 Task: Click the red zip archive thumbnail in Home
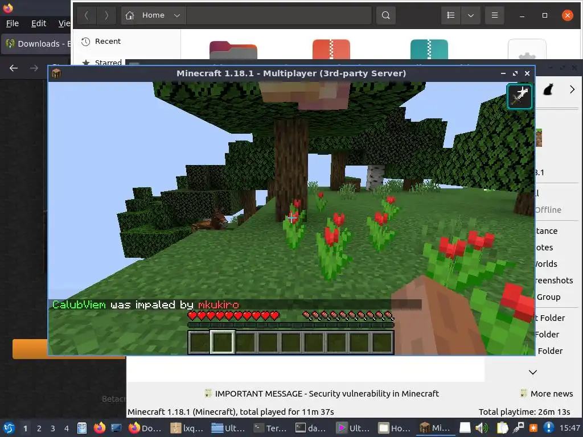coord(331,49)
